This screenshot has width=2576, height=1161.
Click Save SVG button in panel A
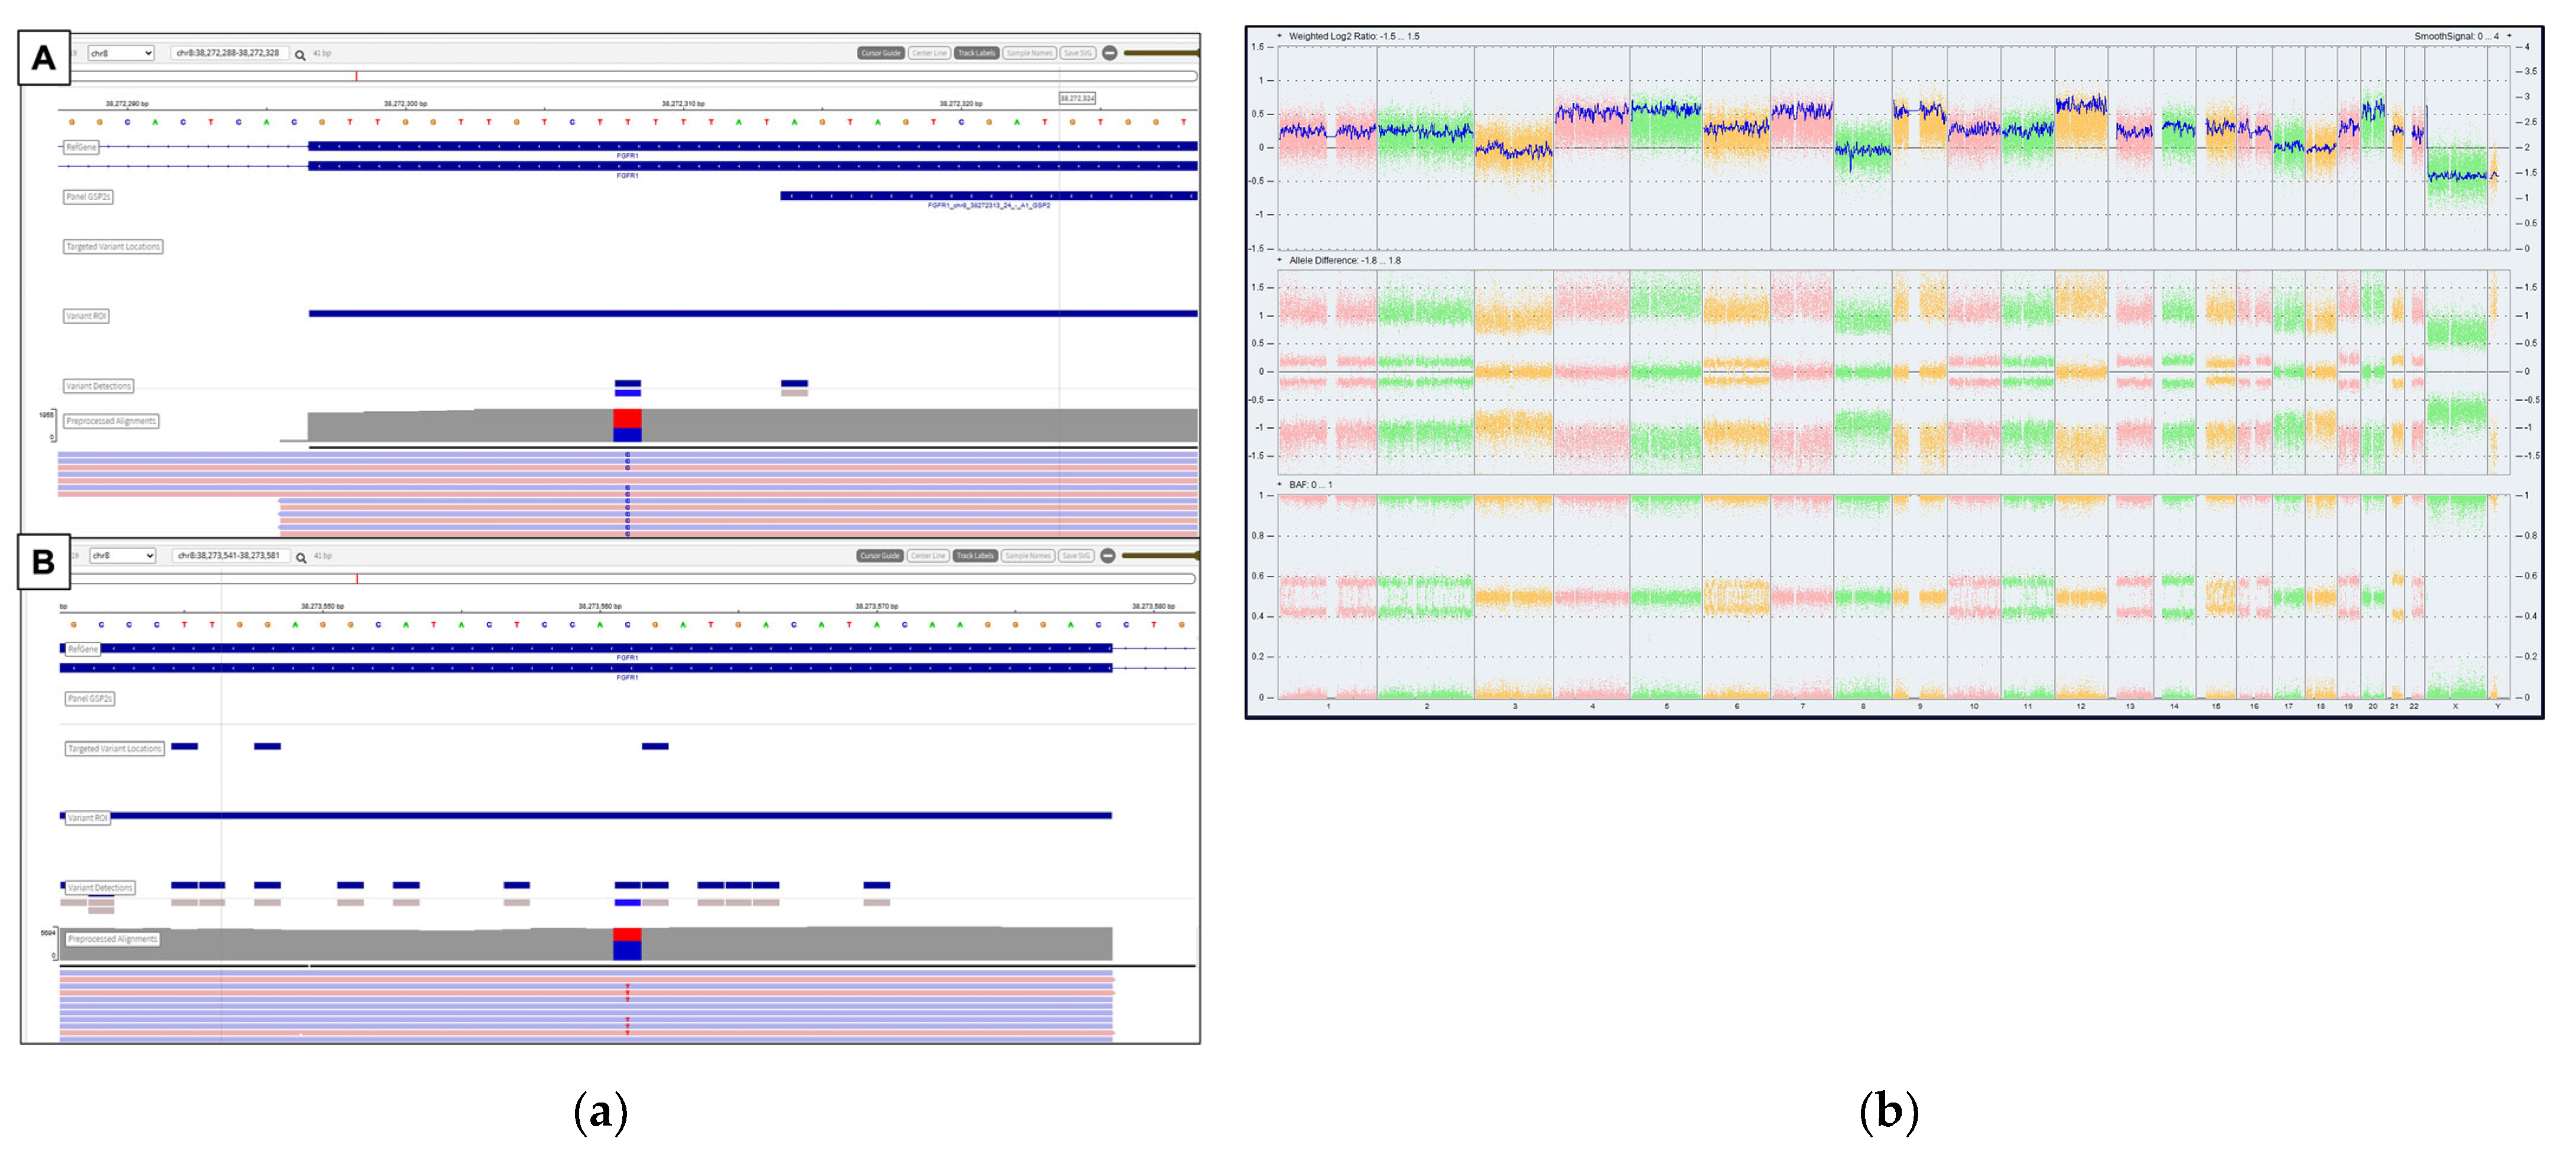tap(1077, 53)
